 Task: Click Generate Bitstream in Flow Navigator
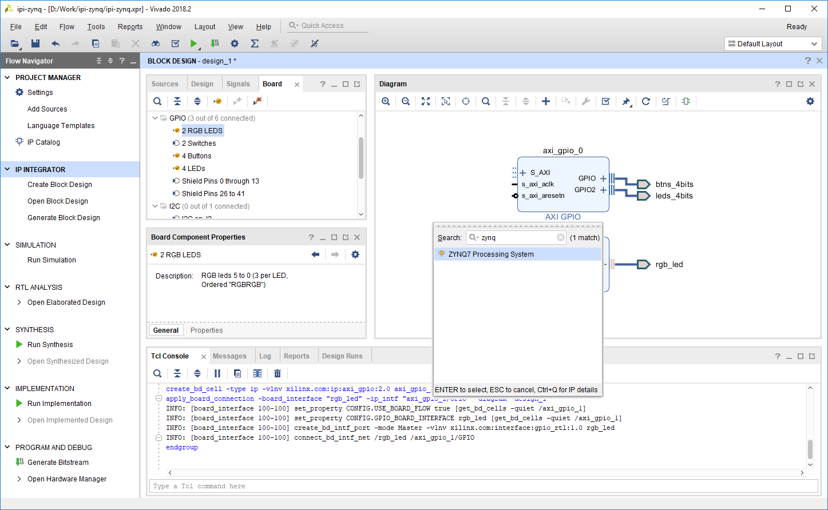58,463
